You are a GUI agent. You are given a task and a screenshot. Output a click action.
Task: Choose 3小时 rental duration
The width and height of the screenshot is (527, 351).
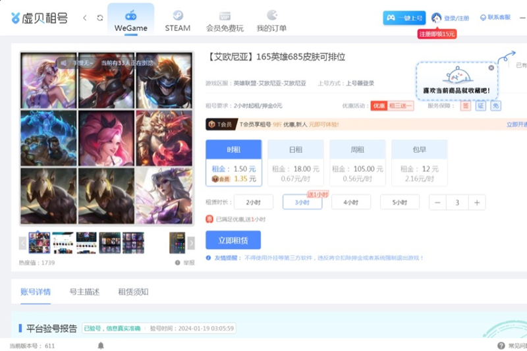click(x=302, y=202)
